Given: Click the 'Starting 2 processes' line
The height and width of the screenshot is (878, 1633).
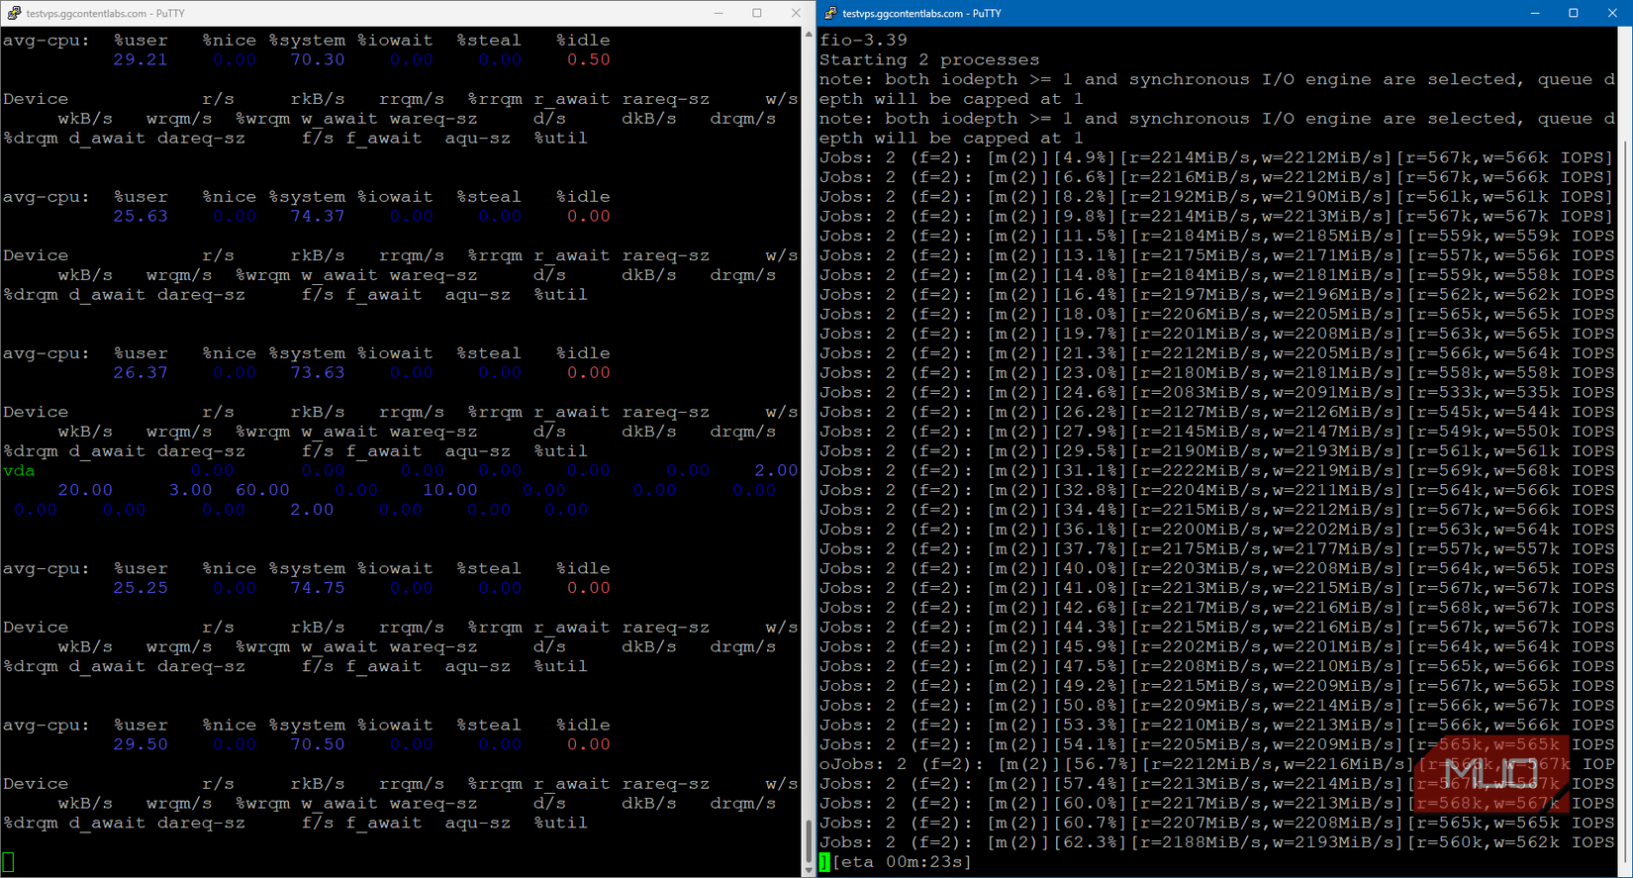Looking at the screenshot, I should (929, 60).
